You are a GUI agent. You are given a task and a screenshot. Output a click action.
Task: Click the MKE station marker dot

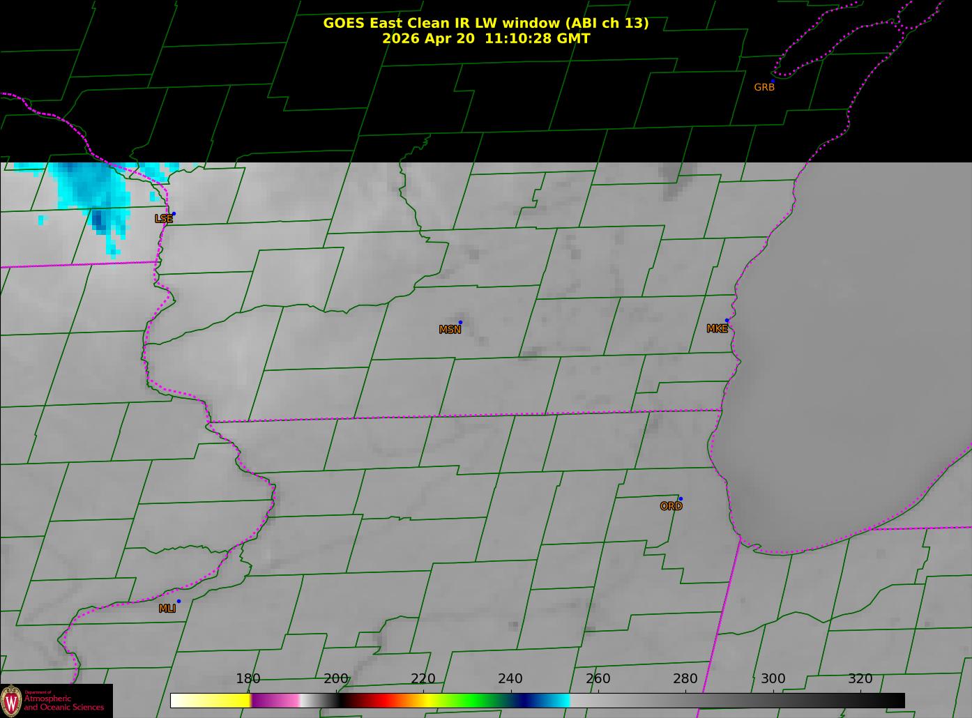tap(727, 321)
